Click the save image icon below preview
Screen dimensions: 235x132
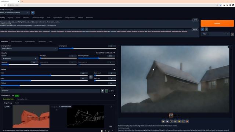pyautogui.click(x=167, y=121)
